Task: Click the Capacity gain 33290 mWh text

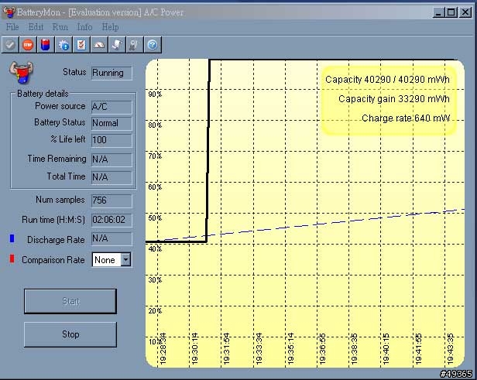Action: (x=394, y=99)
